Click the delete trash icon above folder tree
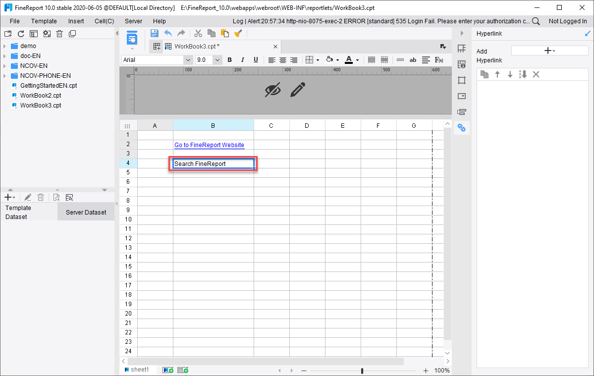Screen dimensions: 594x376 [59, 33]
